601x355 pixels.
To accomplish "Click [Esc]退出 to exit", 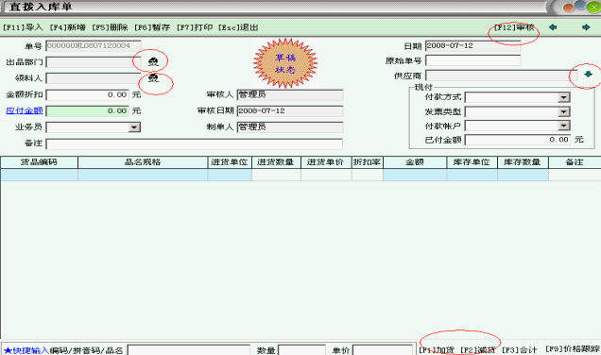I will pos(238,27).
